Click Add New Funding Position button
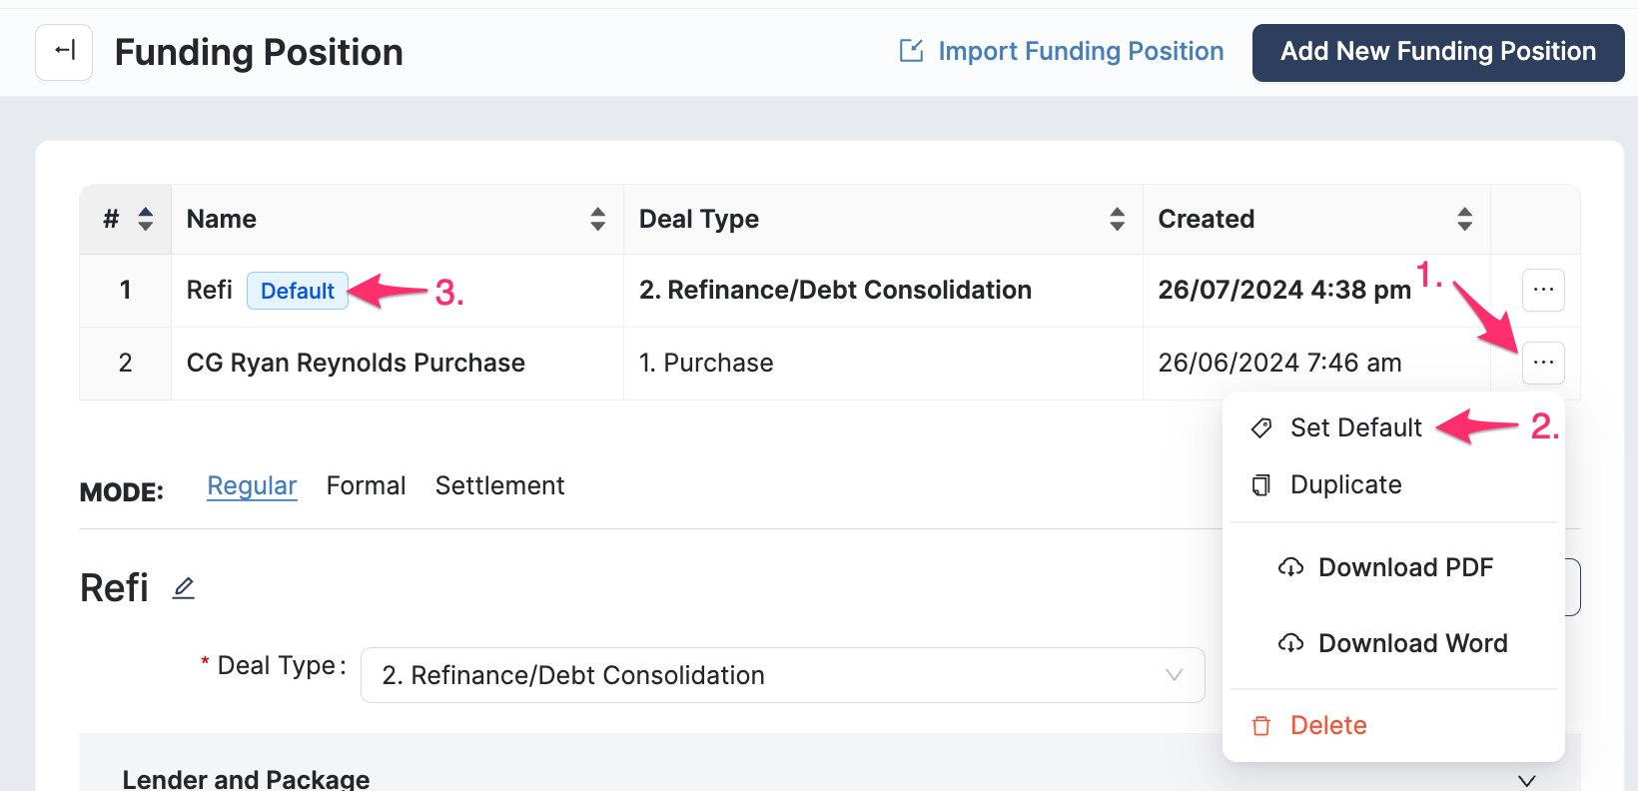Image resolution: width=1638 pixels, height=791 pixels. [1437, 52]
